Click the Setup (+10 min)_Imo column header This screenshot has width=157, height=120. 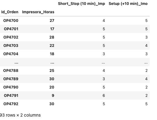click(128, 4)
